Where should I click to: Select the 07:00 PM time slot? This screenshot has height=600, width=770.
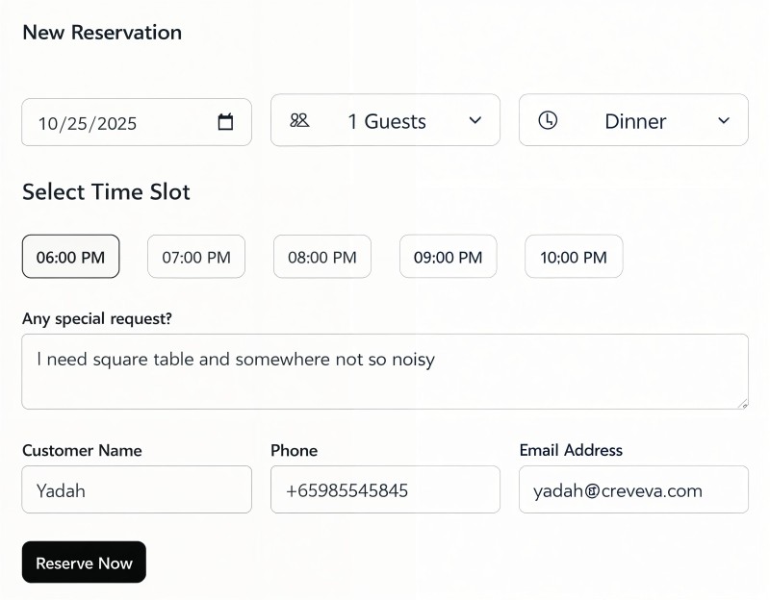(196, 256)
